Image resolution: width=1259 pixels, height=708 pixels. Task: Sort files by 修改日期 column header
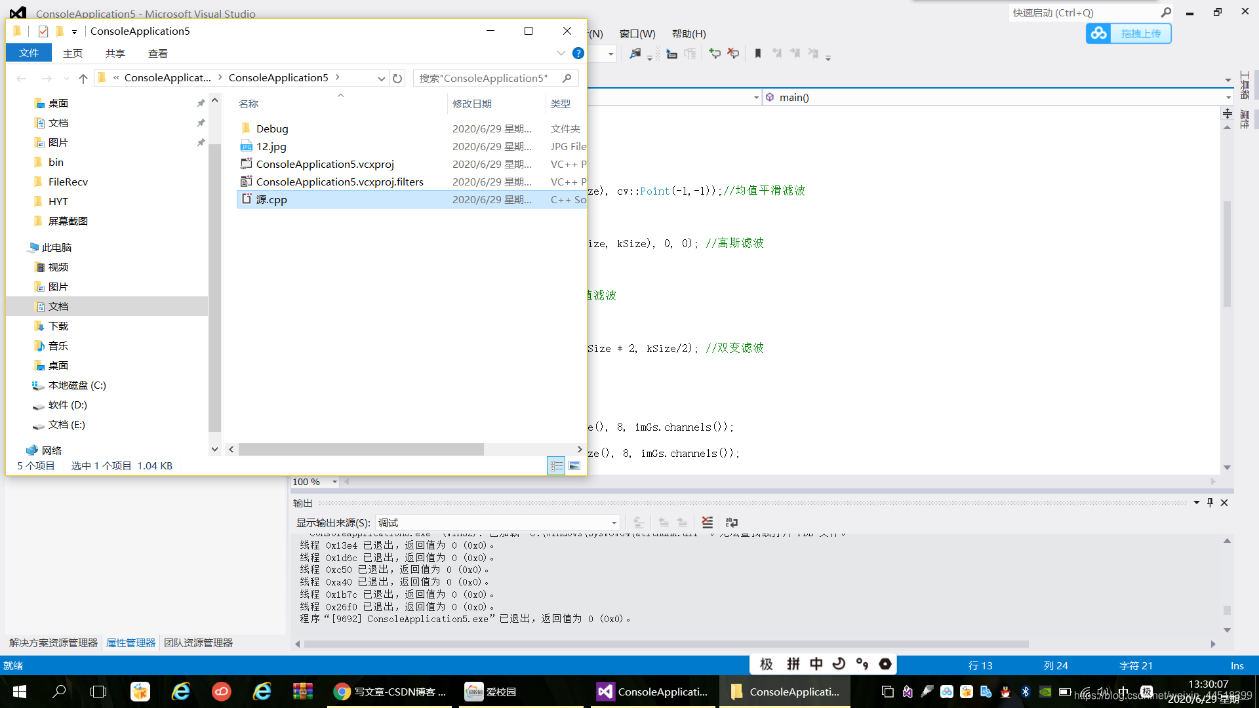tap(472, 104)
